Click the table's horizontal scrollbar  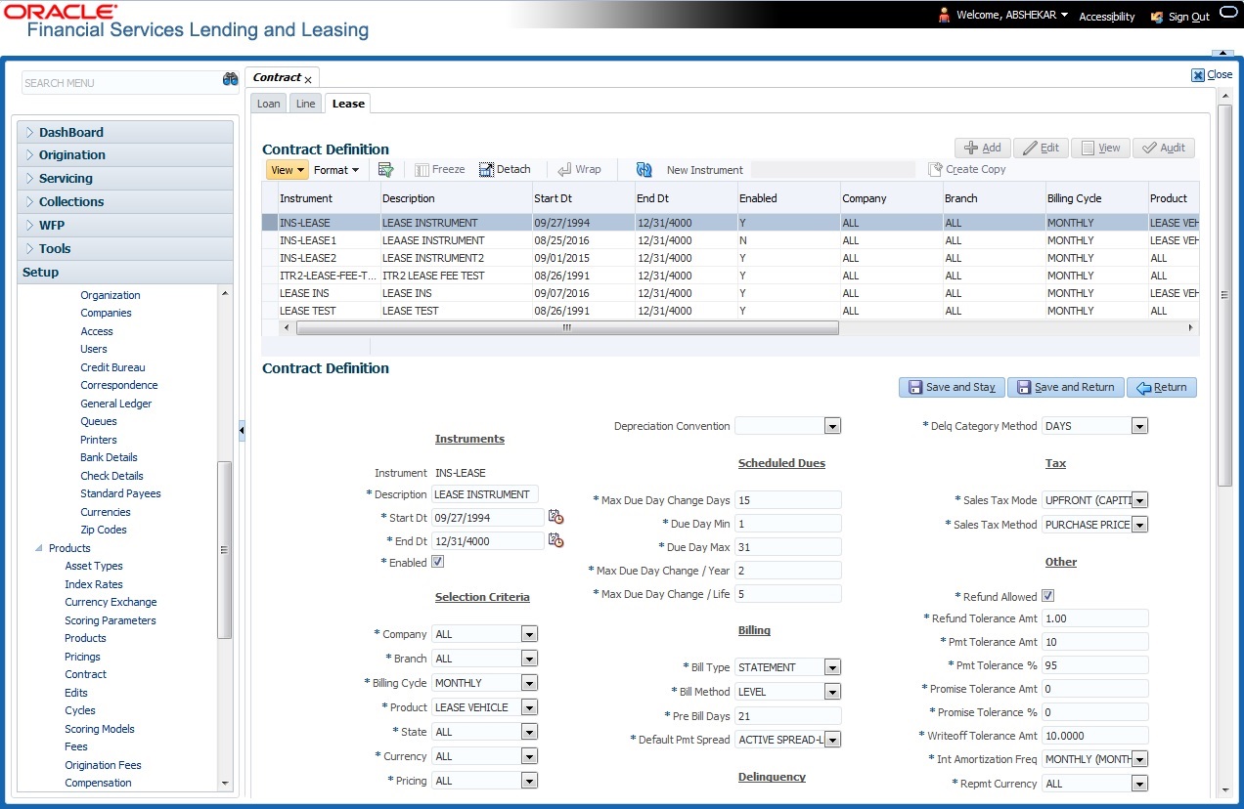pos(567,328)
